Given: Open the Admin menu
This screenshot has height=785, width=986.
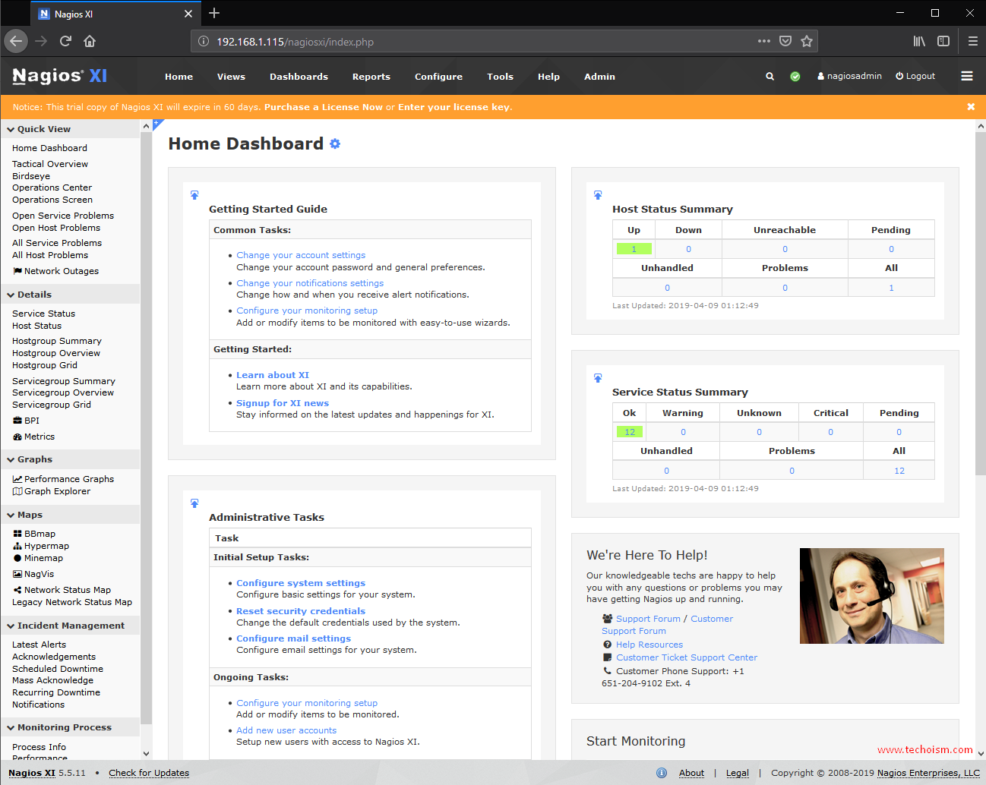Looking at the screenshot, I should 599,77.
